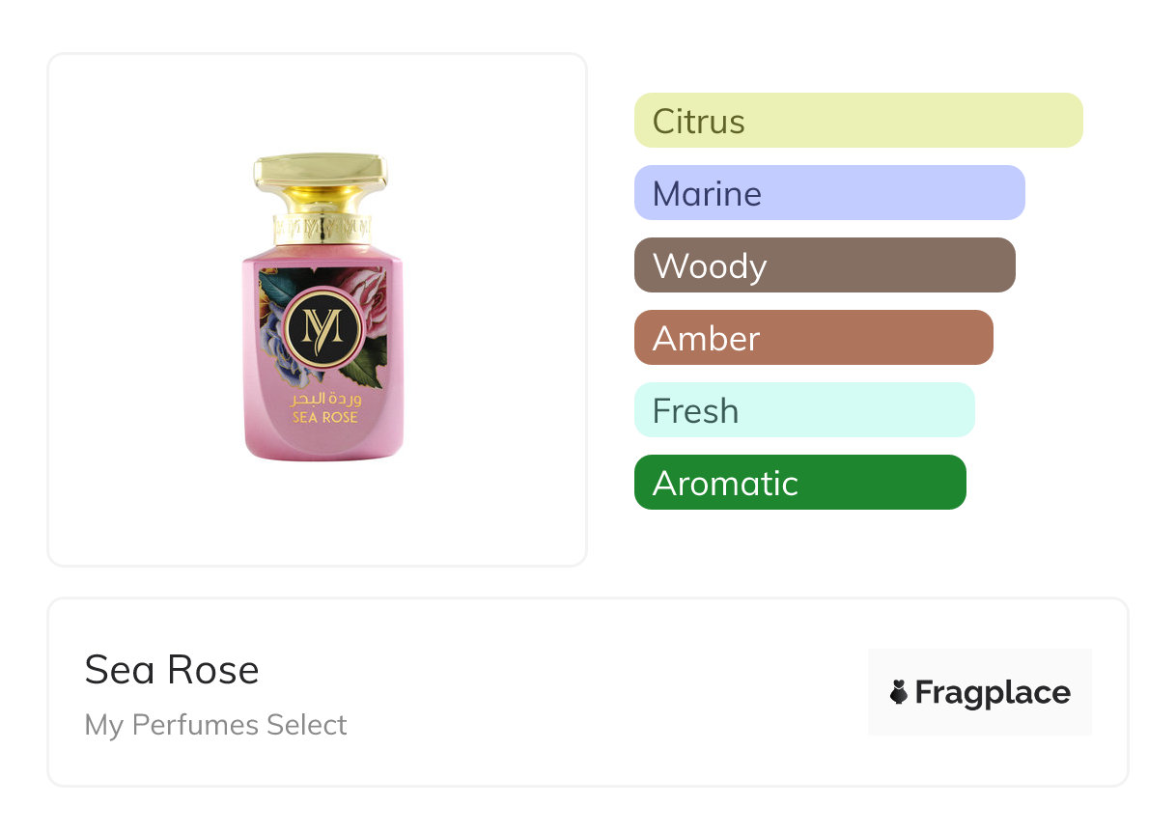Click the Arabic text on the bottle
The height and width of the screenshot is (834, 1176).
[x=324, y=399]
